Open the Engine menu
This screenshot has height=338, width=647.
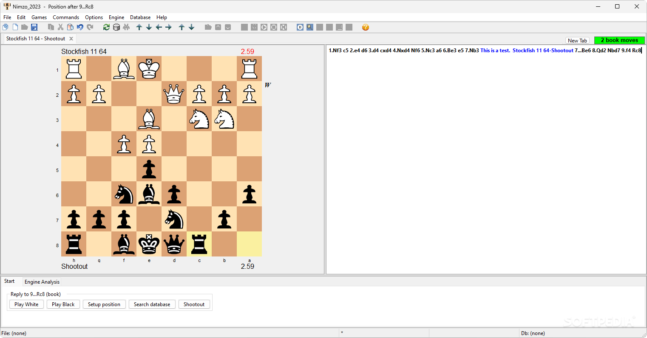pos(116,17)
